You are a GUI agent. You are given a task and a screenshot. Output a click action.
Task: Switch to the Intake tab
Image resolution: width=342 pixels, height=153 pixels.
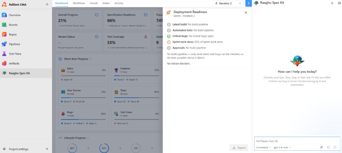tap(106, 3)
